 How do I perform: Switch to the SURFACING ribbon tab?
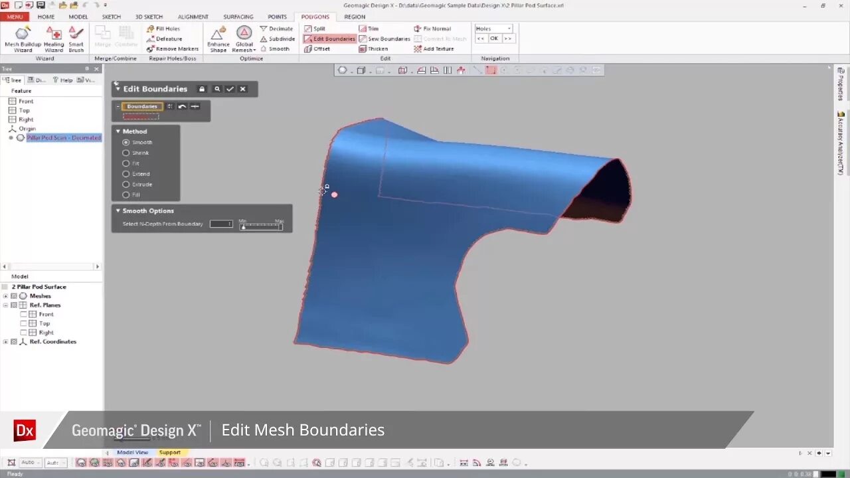tap(238, 17)
